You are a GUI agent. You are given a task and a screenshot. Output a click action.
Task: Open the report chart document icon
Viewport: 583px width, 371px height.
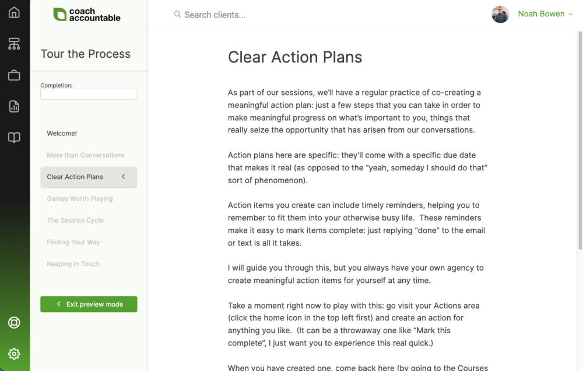(14, 106)
